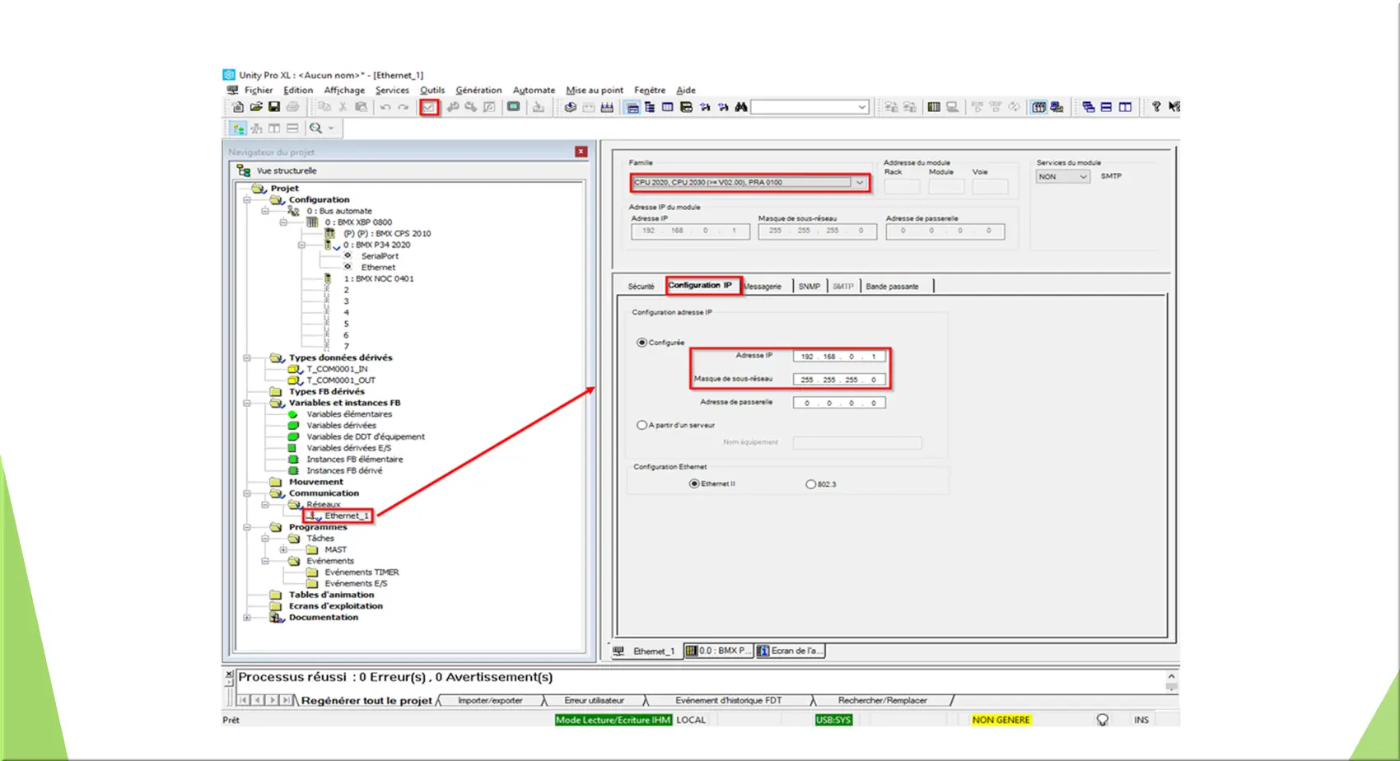Open the Famille CPU dropdown
Image resolution: width=1400 pixels, height=761 pixels.
click(860, 183)
